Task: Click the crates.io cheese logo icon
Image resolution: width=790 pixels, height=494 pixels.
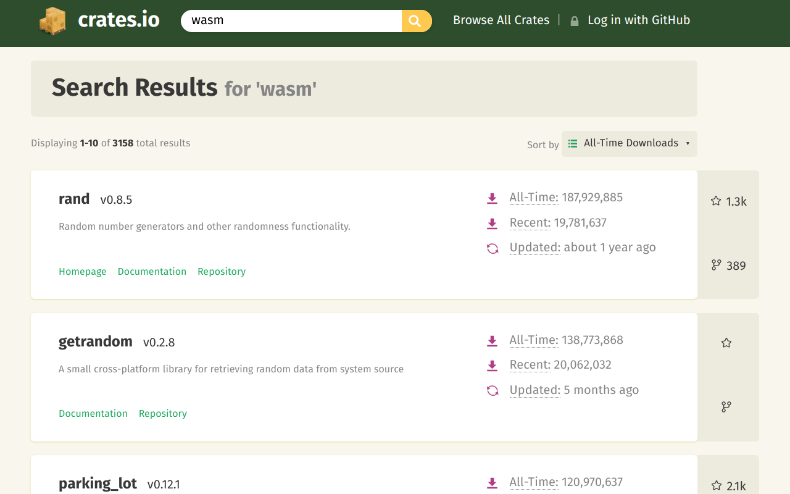Action: 52,20
